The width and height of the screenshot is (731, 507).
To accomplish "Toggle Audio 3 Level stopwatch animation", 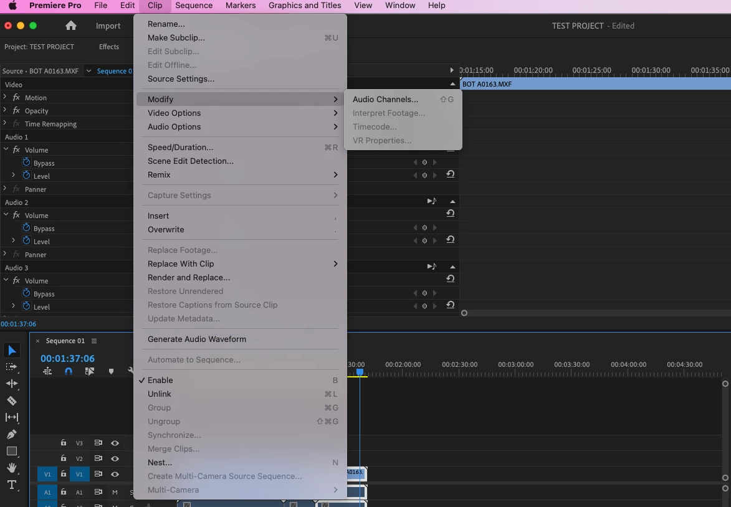I will pos(27,306).
